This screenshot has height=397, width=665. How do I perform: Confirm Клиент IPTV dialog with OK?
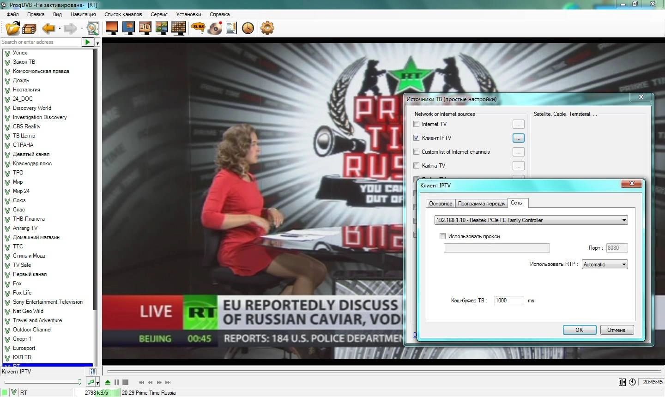pos(579,330)
